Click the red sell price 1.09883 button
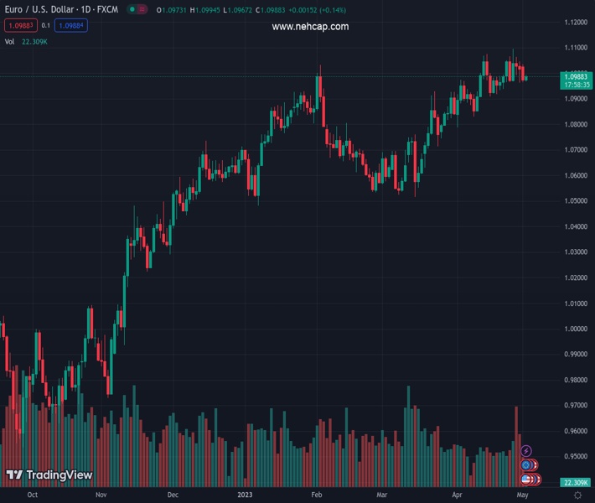 (x=18, y=25)
